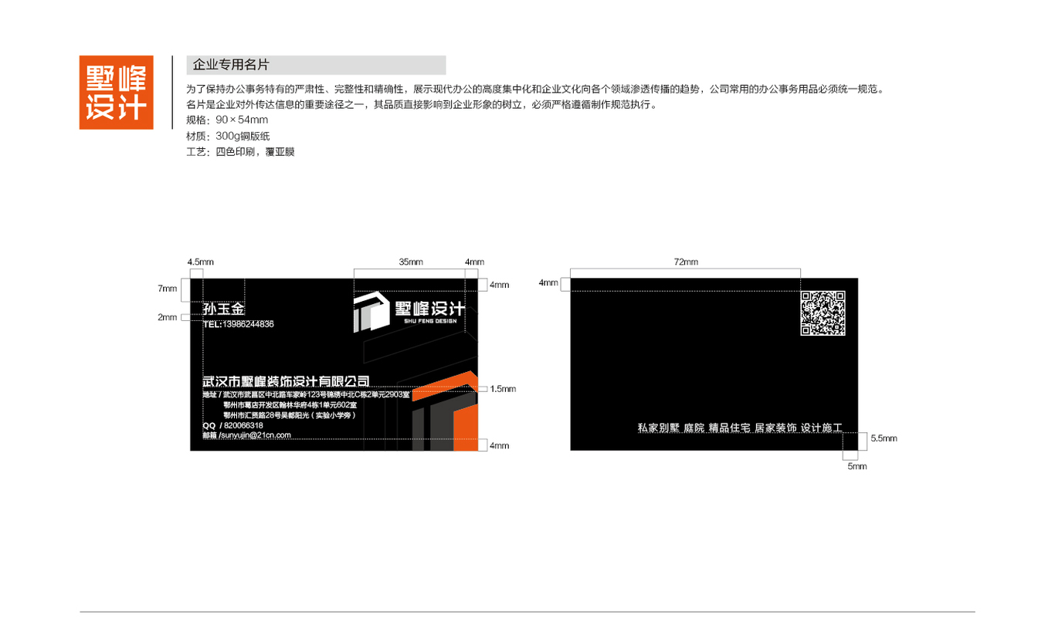Image resolution: width=1055 pixels, height=639 pixels.
Task: Select the heading 企业专用名片
Action: click(x=231, y=65)
